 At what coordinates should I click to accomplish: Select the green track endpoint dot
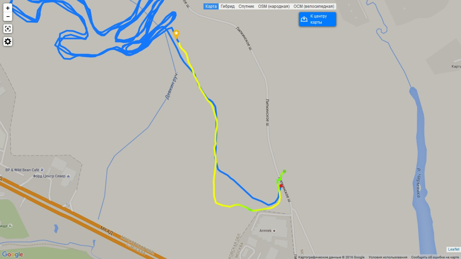click(285, 171)
